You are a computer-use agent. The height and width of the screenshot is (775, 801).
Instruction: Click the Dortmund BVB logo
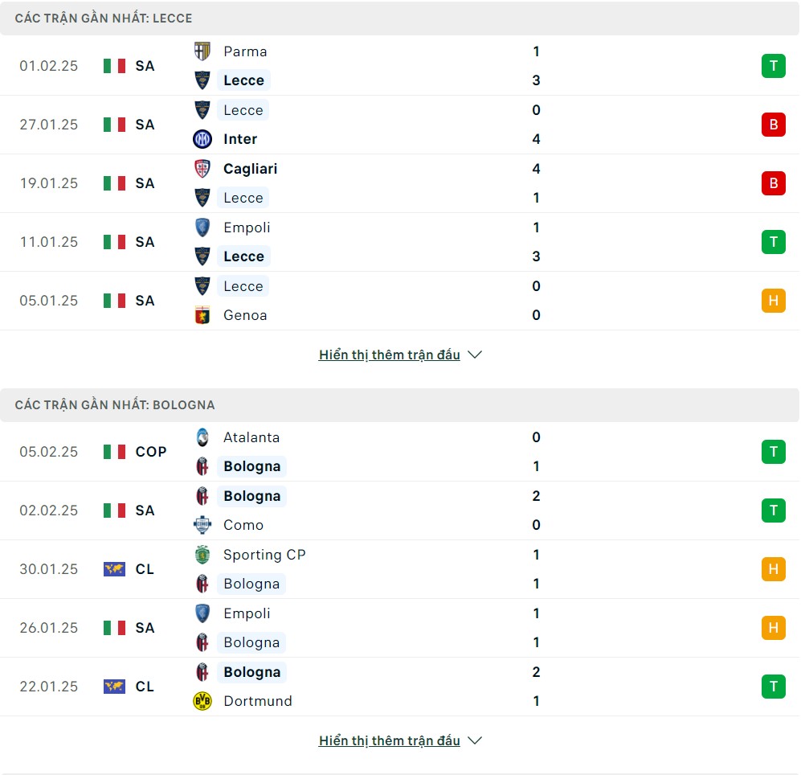[x=202, y=701]
